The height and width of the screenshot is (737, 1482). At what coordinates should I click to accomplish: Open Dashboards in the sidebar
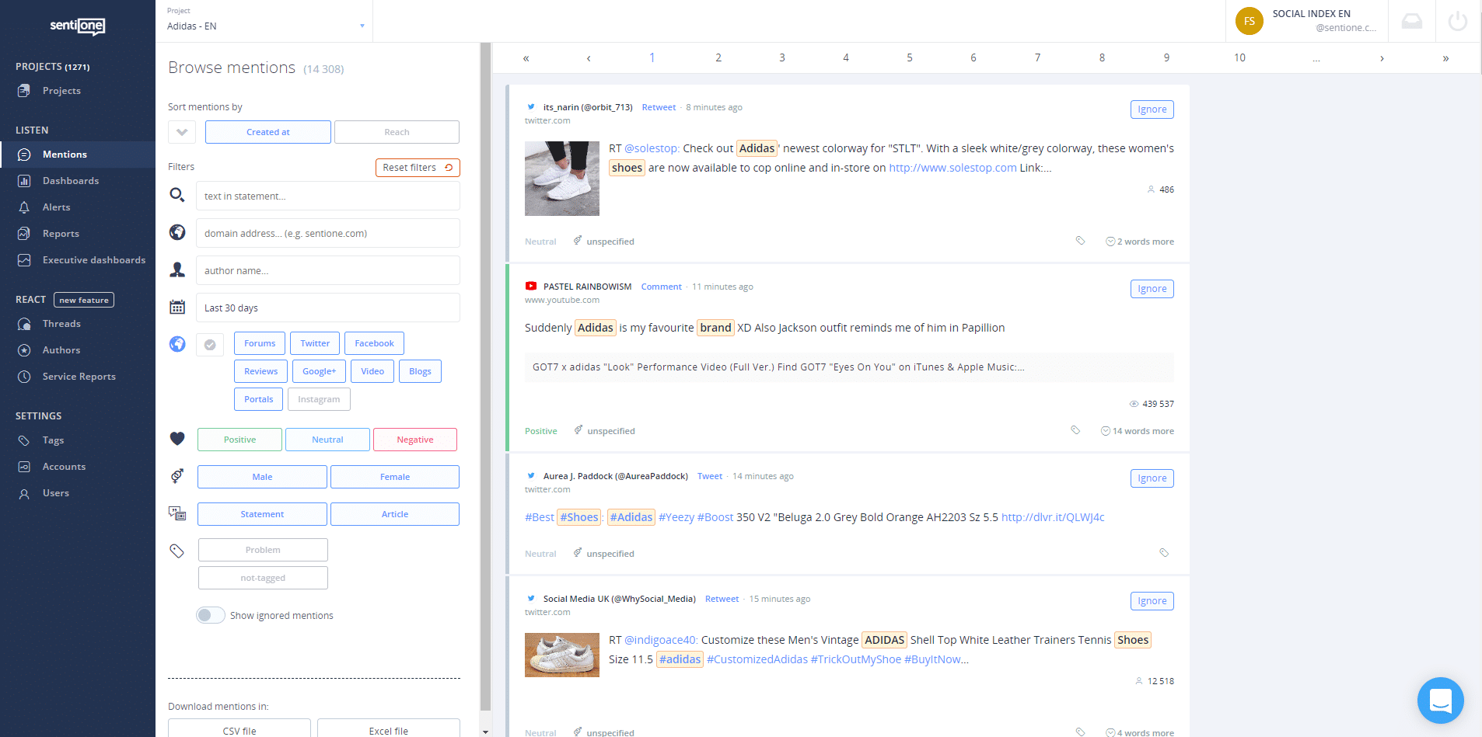(x=78, y=181)
